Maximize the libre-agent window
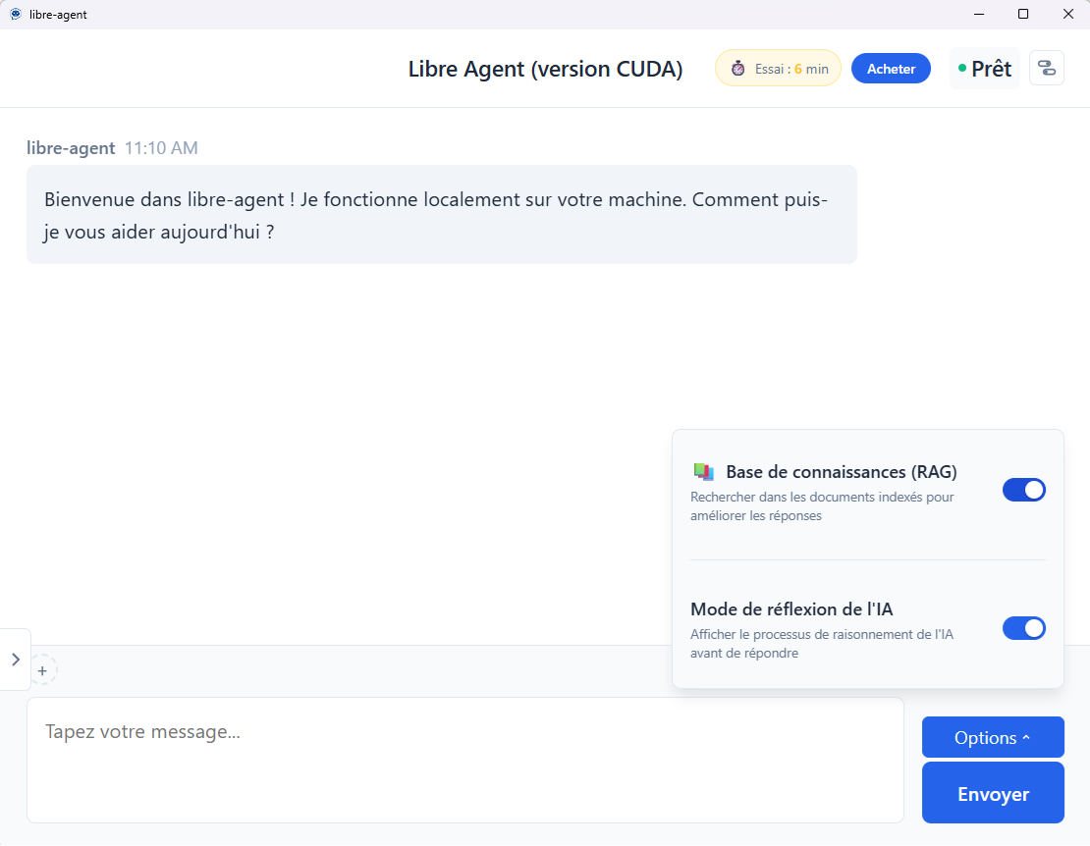The height and width of the screenshot is (846, 1090). pos(1023,14)
